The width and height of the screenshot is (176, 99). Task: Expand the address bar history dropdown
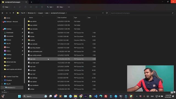pos(103,13)
